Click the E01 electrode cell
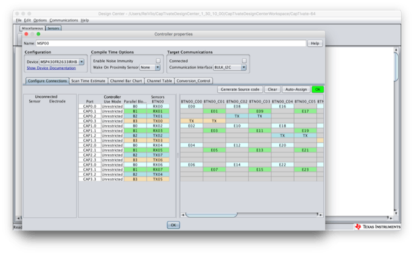 pyautogui.click(x=214, y=111)
